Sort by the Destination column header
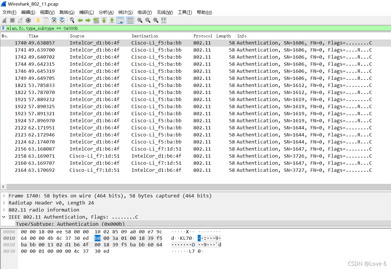 [x=161, y=36]
